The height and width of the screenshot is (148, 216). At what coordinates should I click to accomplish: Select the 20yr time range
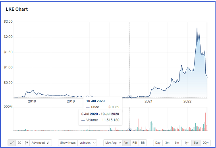206,142
